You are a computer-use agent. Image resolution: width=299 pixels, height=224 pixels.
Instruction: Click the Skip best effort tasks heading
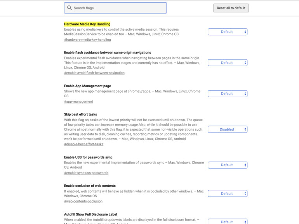tap(80, 115)
